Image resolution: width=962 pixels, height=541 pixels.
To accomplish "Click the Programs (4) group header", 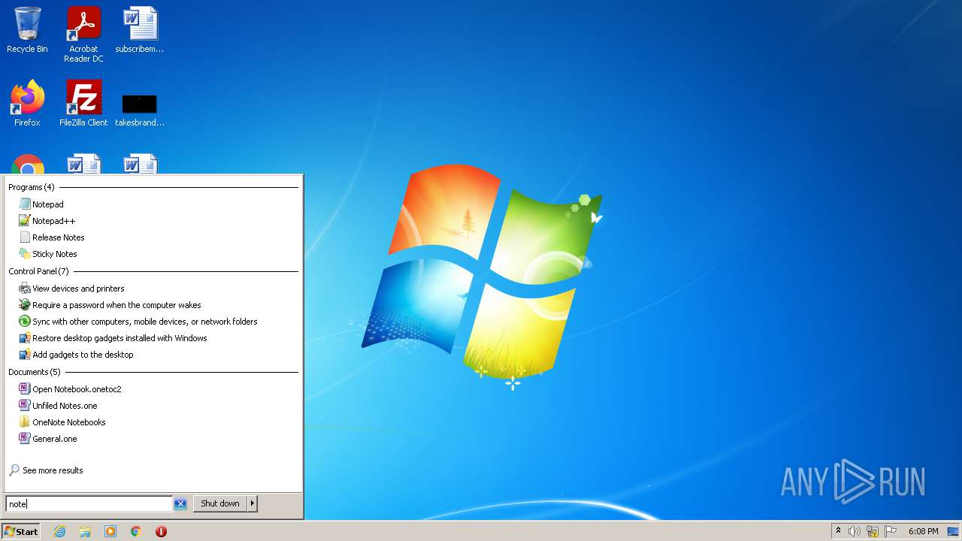I will click(31, 187).
